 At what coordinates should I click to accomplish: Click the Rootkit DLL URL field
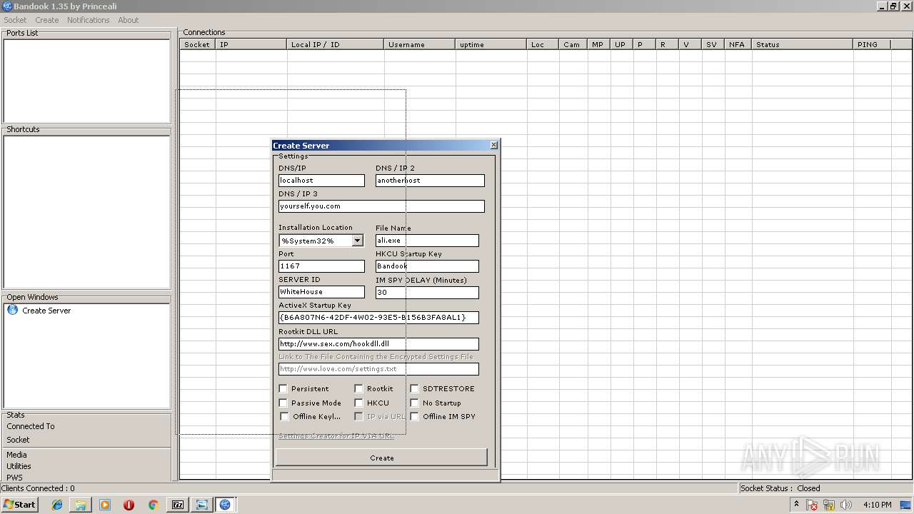coord(378,344)
